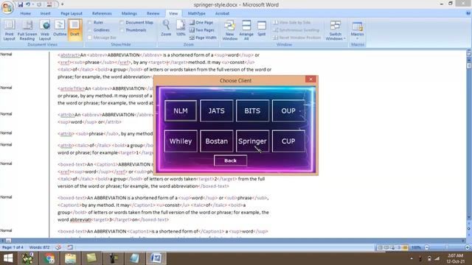
Task: Open the Home ribbon tab
Action: point(25,13)
